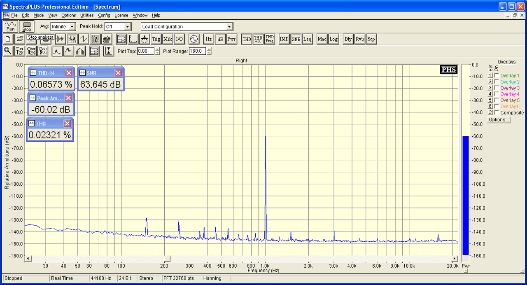
Task: Open the License menu
Action: [121, 15]
